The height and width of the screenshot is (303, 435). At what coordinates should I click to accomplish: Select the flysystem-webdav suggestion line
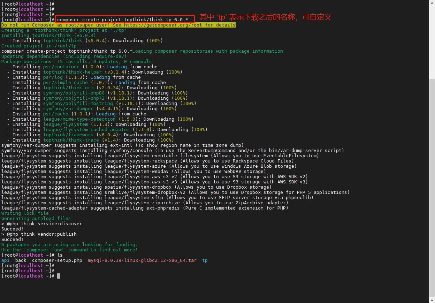(134, 172)
